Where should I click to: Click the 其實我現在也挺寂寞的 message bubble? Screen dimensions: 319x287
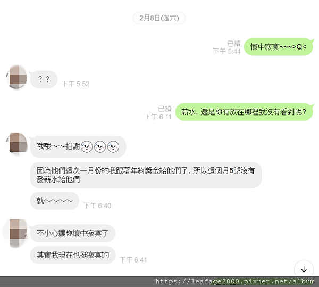(x=73, y=255)
